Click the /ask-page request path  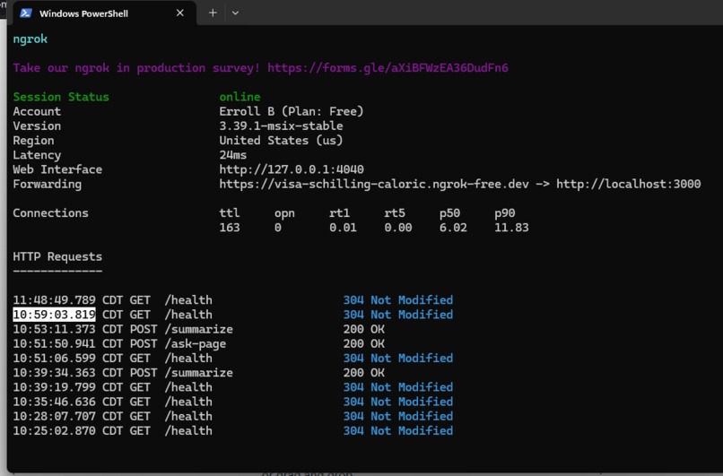tap(196, 343)
